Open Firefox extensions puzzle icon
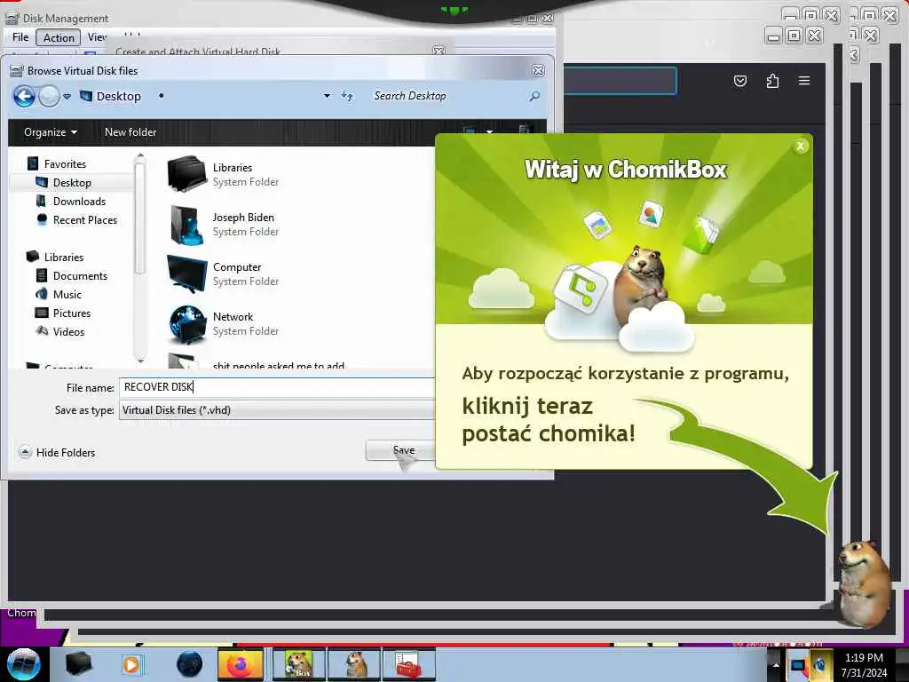This screenshot has width=909, height=682. [x=772, y=81]
